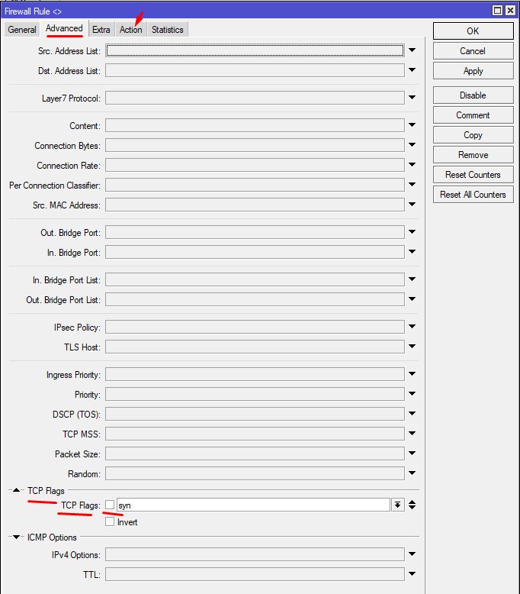The height and width of the screenshot is (594, 520).
Task: Expand the TTL field arrow
Action: click(412, 574)
